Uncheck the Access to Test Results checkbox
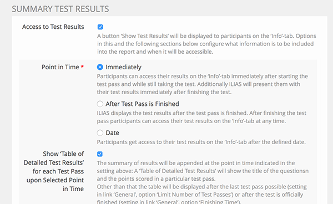The width and height of the screenshot is (333, 204). (x=100, y=27)
